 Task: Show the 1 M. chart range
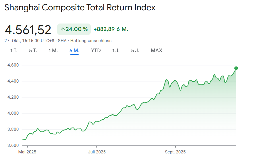pos(53,50)
